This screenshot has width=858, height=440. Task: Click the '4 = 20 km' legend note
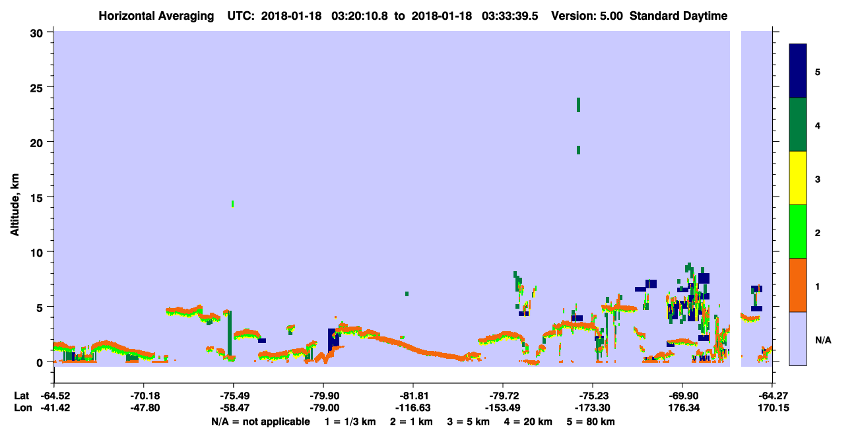(529, 422)
